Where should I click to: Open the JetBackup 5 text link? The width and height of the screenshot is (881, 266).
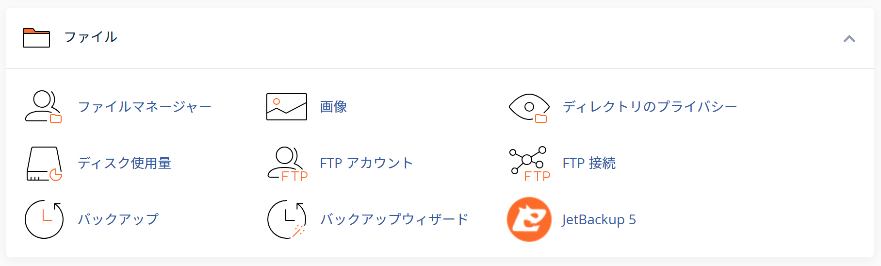coord(599,219)
